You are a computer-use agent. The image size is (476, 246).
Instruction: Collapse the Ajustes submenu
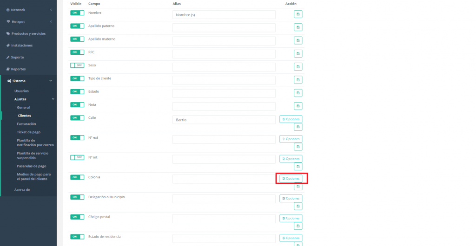(x=34, y=99)
